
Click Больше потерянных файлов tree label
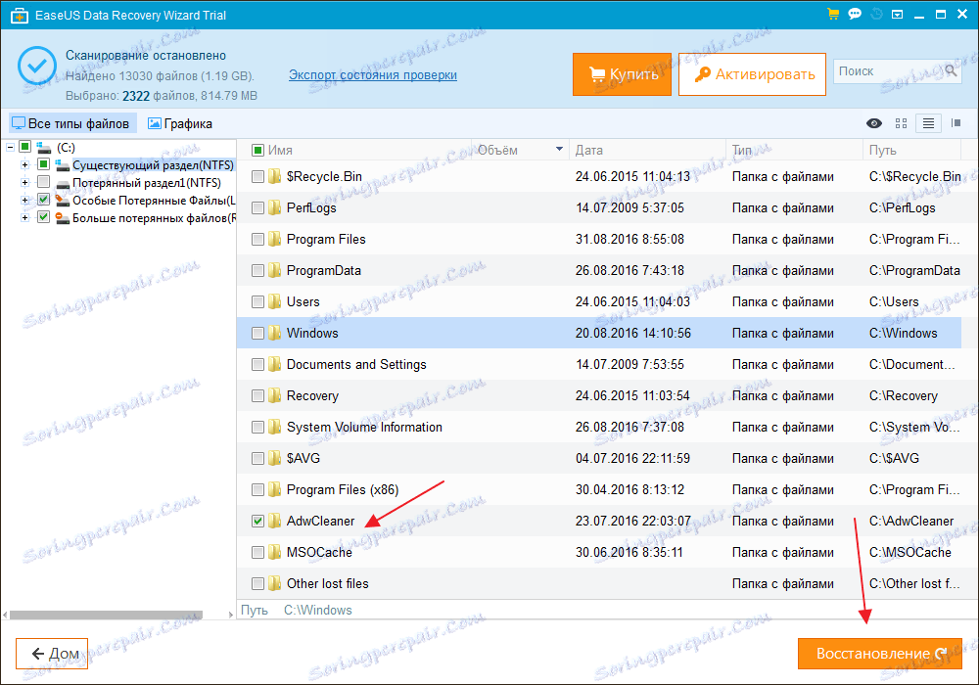pyautogui.click(x=155, y=218)
